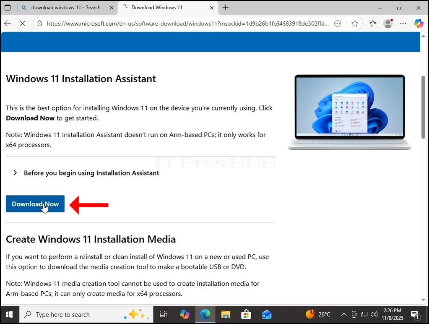View site information lock icon
This screenshot has height=324, width=429.
pos(39,24)
